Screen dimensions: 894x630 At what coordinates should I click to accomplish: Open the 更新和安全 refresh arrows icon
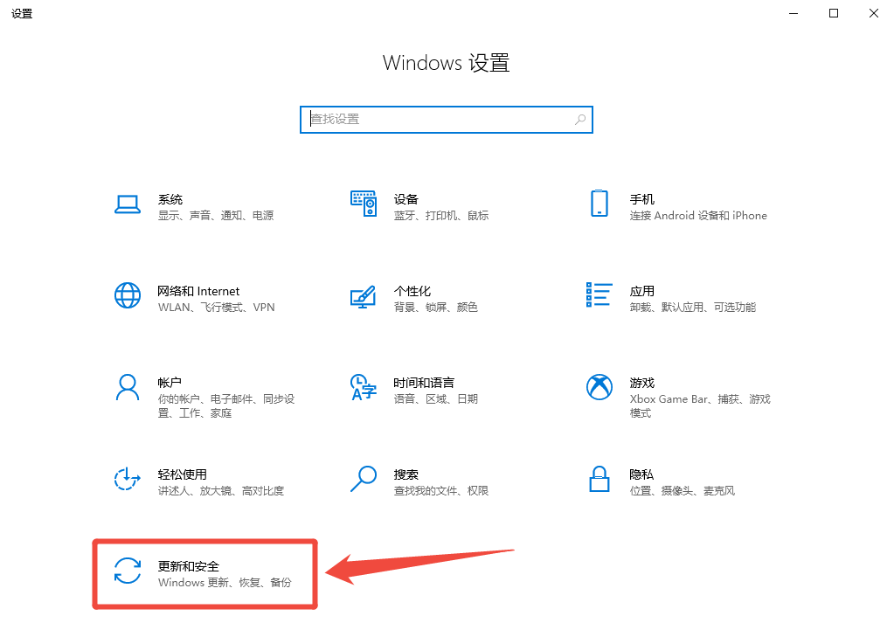pyautogui.click(x=127, y=571)
